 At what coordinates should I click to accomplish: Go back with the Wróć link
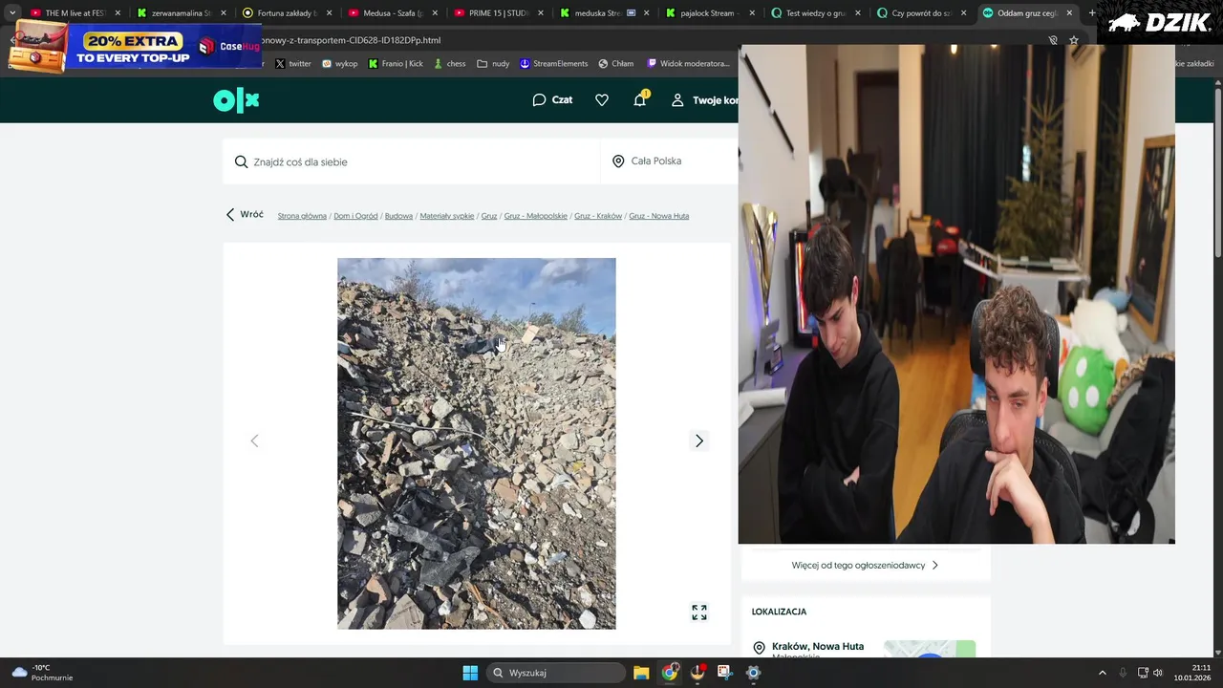click(245, 215)
